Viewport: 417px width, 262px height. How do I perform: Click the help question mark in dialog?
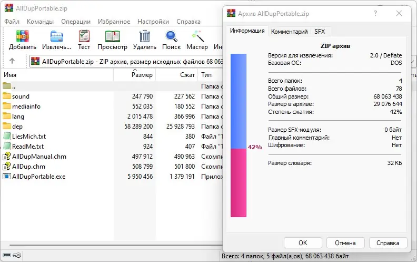375,13
